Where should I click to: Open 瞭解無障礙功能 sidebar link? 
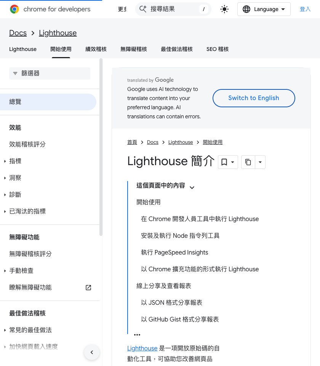coord(30,288)
